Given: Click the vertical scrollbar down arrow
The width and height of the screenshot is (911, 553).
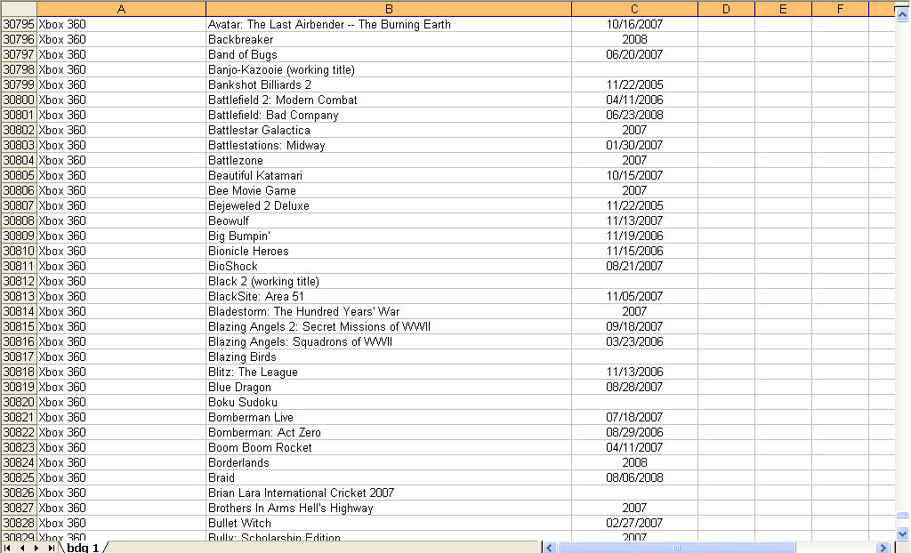Looking at the screenshot, I should point(902,533).
